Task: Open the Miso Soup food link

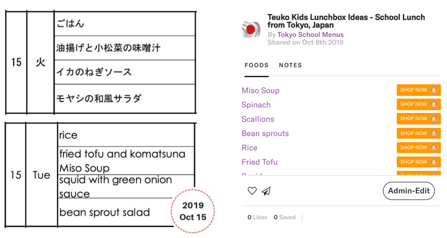Action: pos(261,91)
